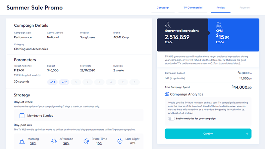The width and height of the screenshot is (265, 149).
Task: Click the Afternoon sun icon
Action: click(54, 141)
